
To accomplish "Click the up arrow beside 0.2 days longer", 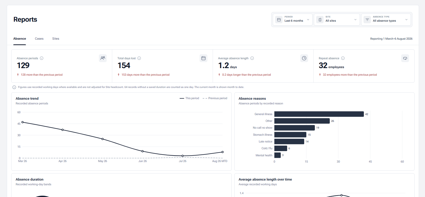I will (x=219, y=75).
